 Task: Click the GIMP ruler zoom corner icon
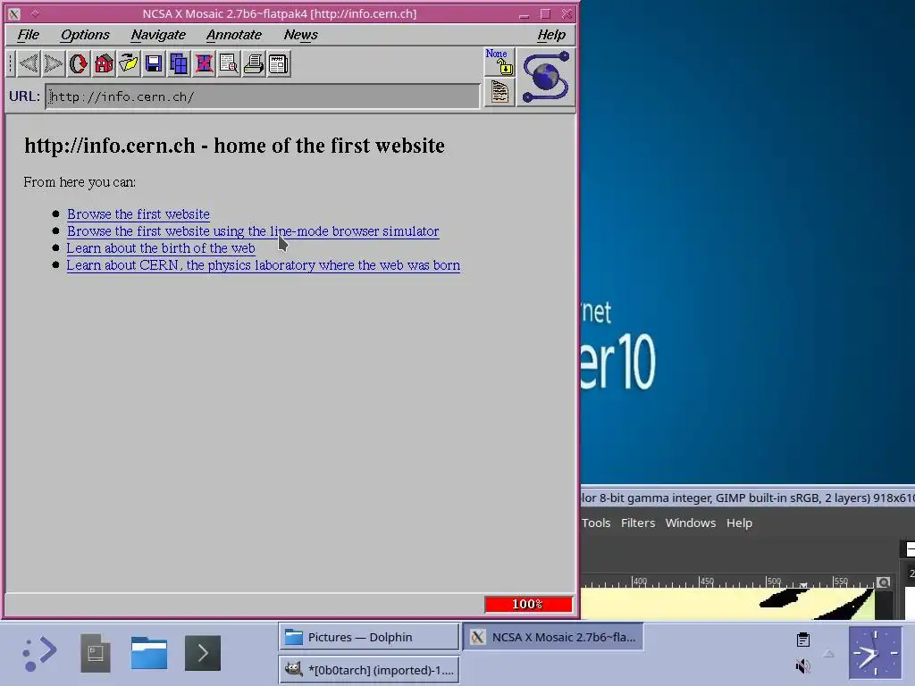pos(884,582)
